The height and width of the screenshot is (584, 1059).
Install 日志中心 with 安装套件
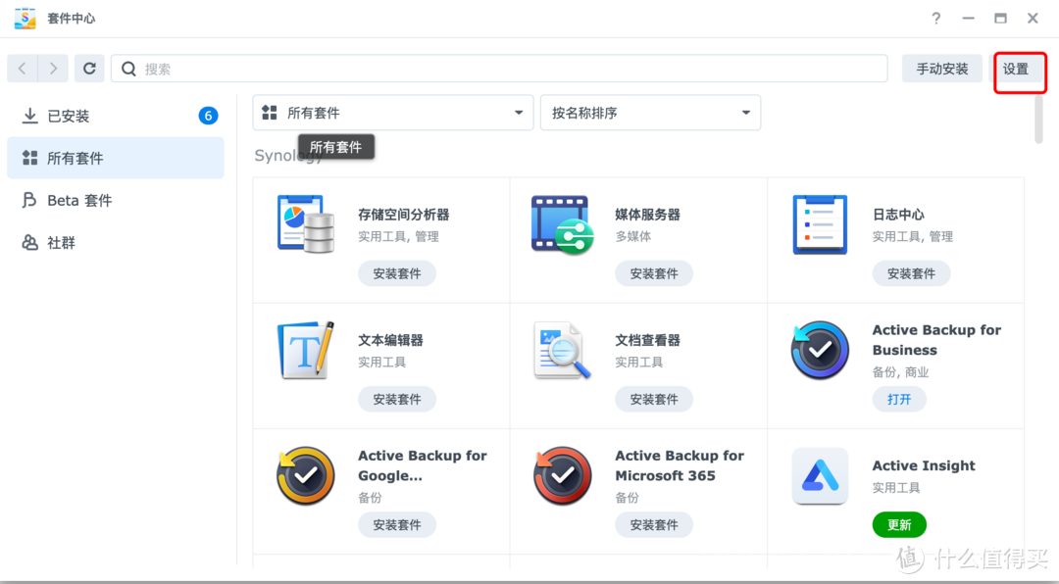click(x=911, y=273)
